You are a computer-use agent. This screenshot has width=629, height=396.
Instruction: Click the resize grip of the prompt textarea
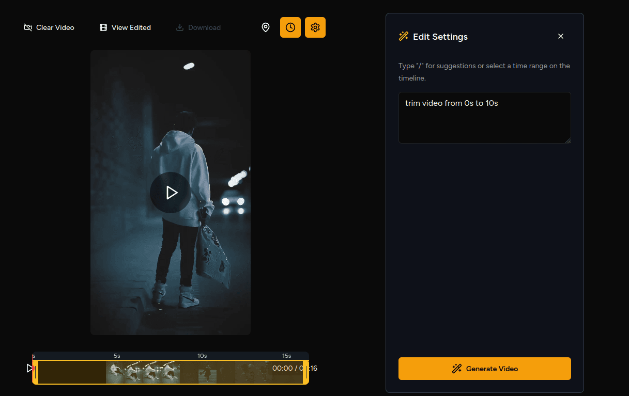pyautogui.click(x=568, y=140)
